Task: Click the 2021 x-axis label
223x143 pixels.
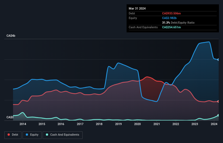Action: click(x=156, y=124)
